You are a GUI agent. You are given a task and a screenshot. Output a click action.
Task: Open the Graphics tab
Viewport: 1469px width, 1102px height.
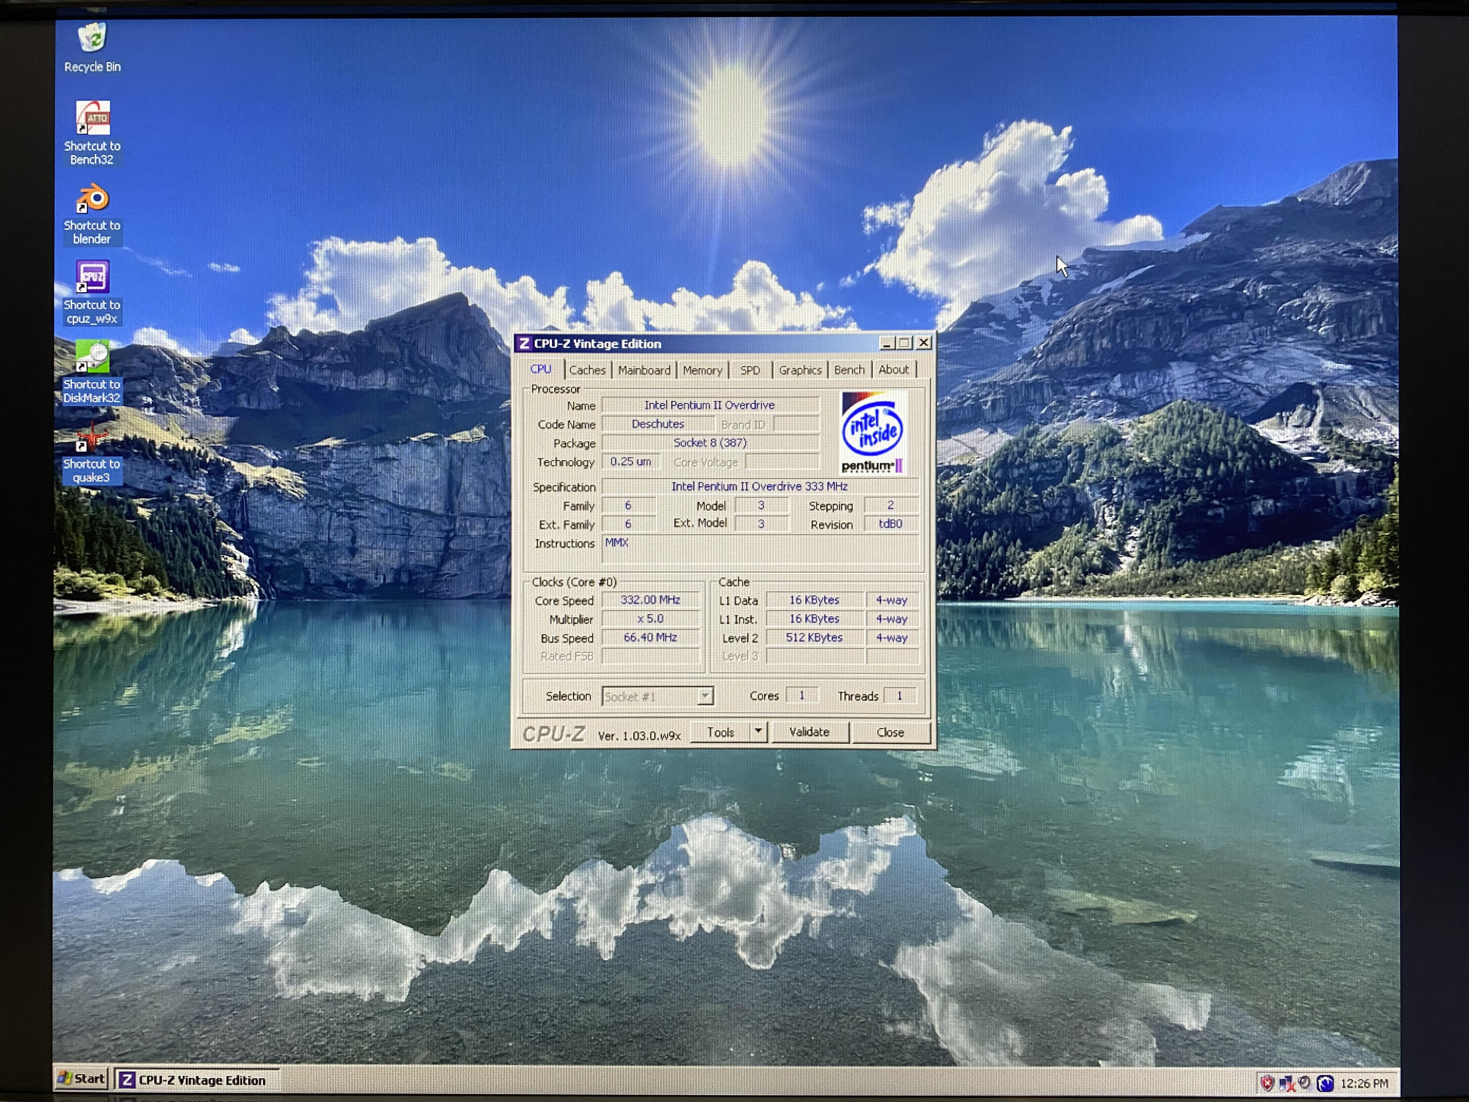[800, 370]
